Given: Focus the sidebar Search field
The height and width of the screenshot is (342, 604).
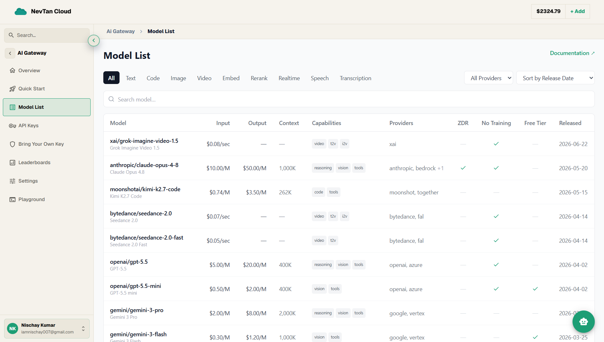Looking at the screenshot, I should click(x=47, y=35).
